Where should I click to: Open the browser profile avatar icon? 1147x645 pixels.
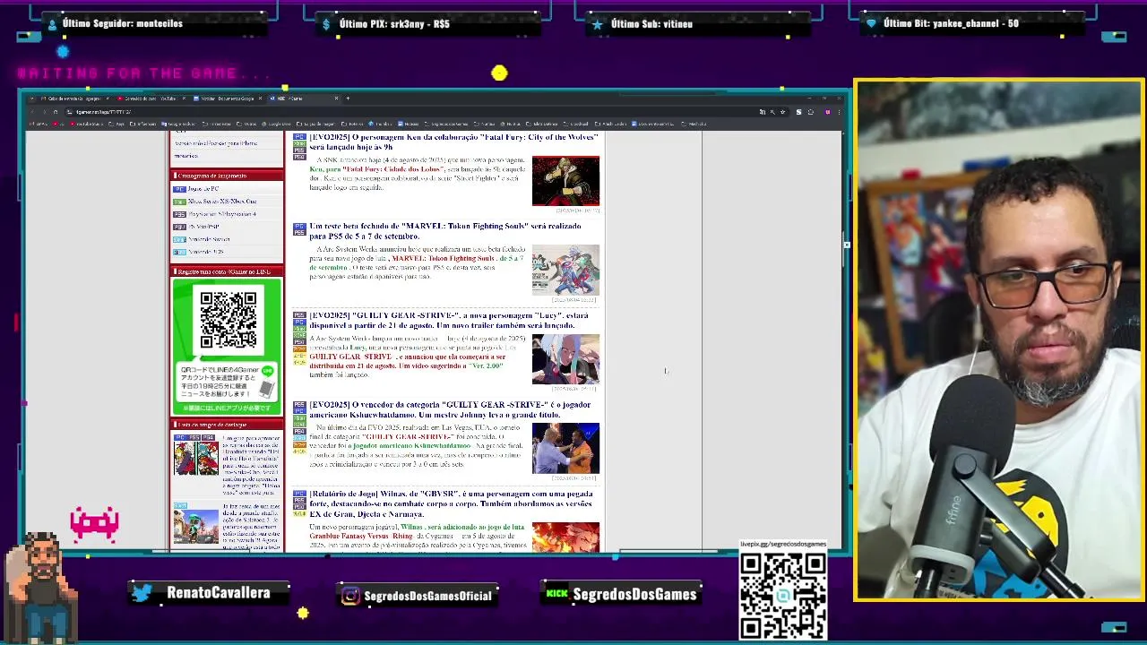[x=827, y=112]
